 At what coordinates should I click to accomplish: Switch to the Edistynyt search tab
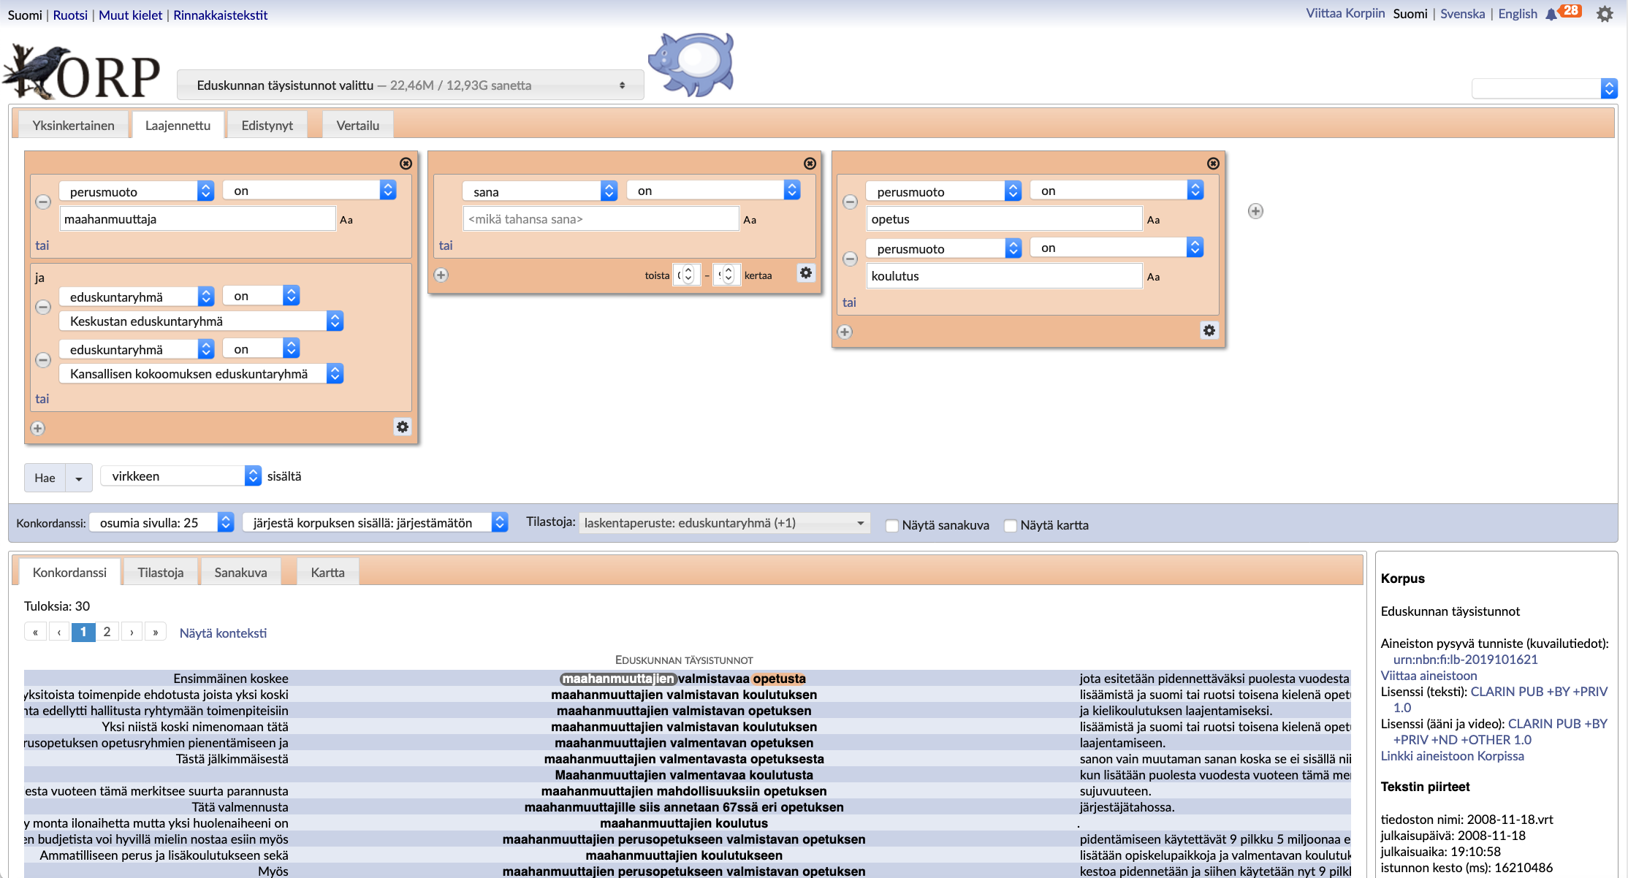click(x=267, y=126)
